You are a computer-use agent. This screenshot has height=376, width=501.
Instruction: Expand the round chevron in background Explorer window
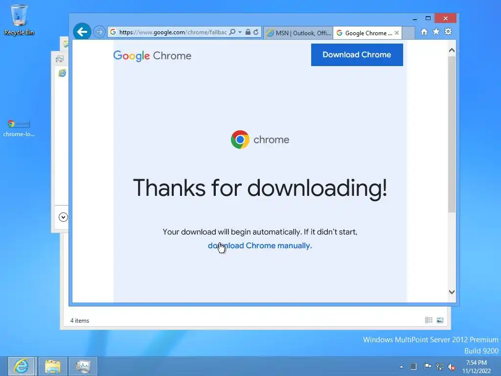[x=63, y=217]
